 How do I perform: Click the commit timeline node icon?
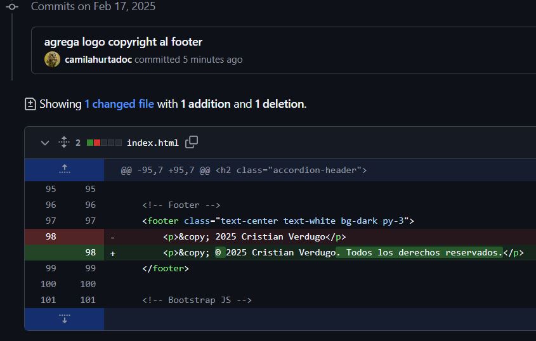click(12, 6)
